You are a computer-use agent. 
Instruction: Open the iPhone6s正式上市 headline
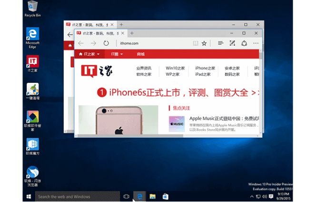coord(178,92)
